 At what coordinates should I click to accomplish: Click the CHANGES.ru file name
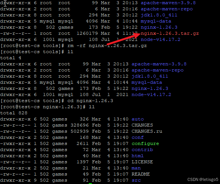(x=147, y=131)
